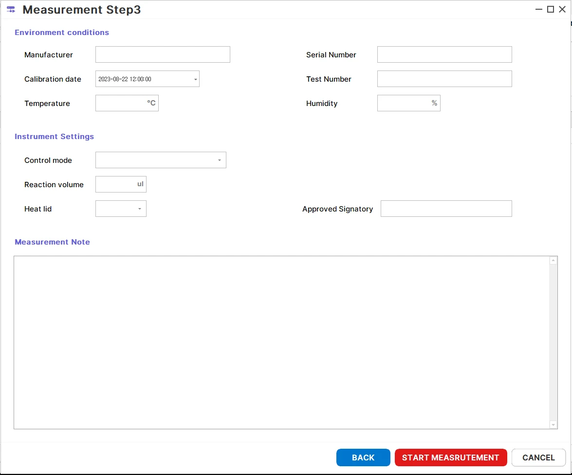This screenshot has height=475, width=572.
Task: Click the Reaction volume label
Action: pos(54,185)
